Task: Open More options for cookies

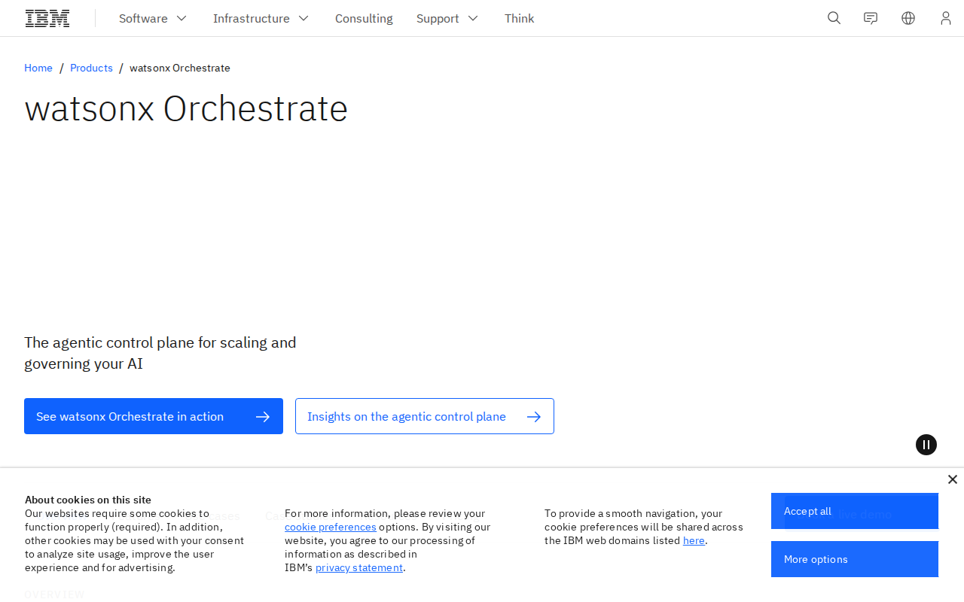Action: point(855,559)
